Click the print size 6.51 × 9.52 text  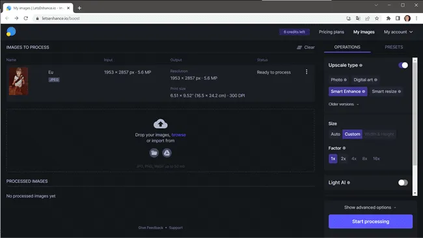coord(208,96)
